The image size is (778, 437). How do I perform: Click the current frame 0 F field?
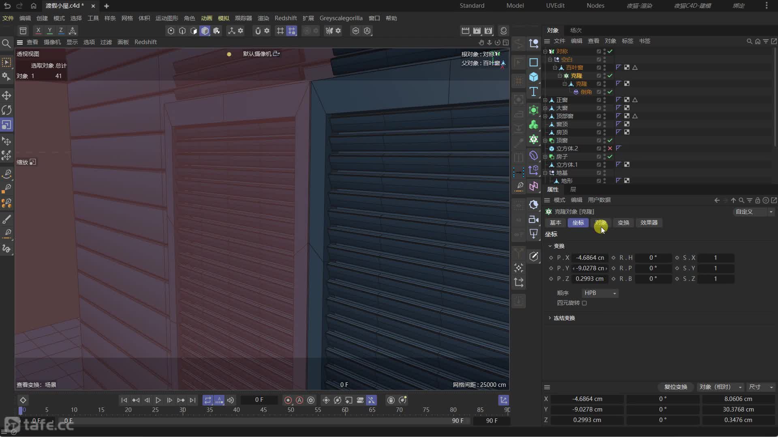(x=259, y=400)
